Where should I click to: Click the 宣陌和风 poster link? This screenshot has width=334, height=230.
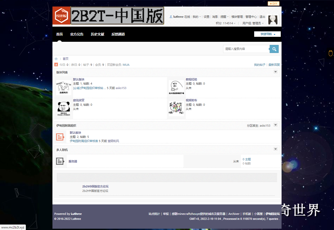pyautogui.click(x=113, y=141)
